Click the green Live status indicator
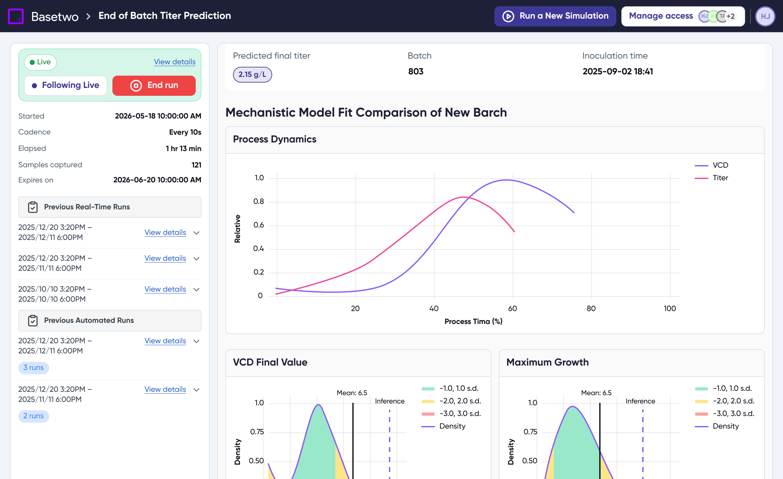 (40, 62)
